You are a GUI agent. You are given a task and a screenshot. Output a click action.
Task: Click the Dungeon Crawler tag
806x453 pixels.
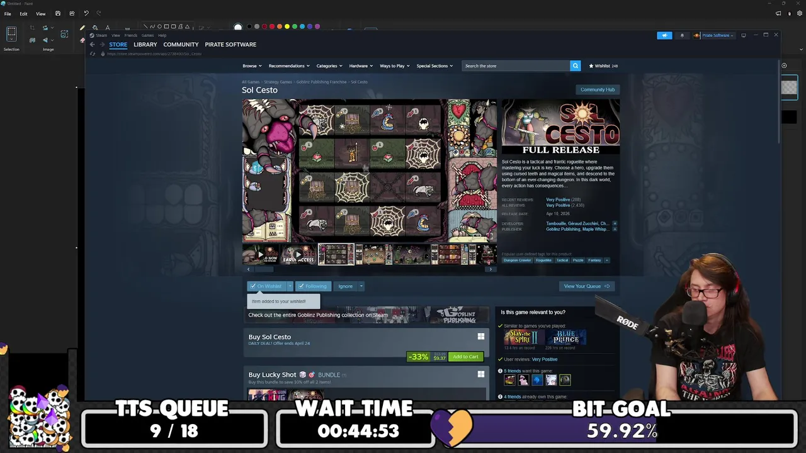pyautogui.click(x=517, y=260)
